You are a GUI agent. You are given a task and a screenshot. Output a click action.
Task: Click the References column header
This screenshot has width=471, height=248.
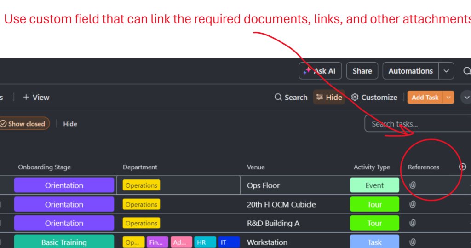click(x=423, y=167)
